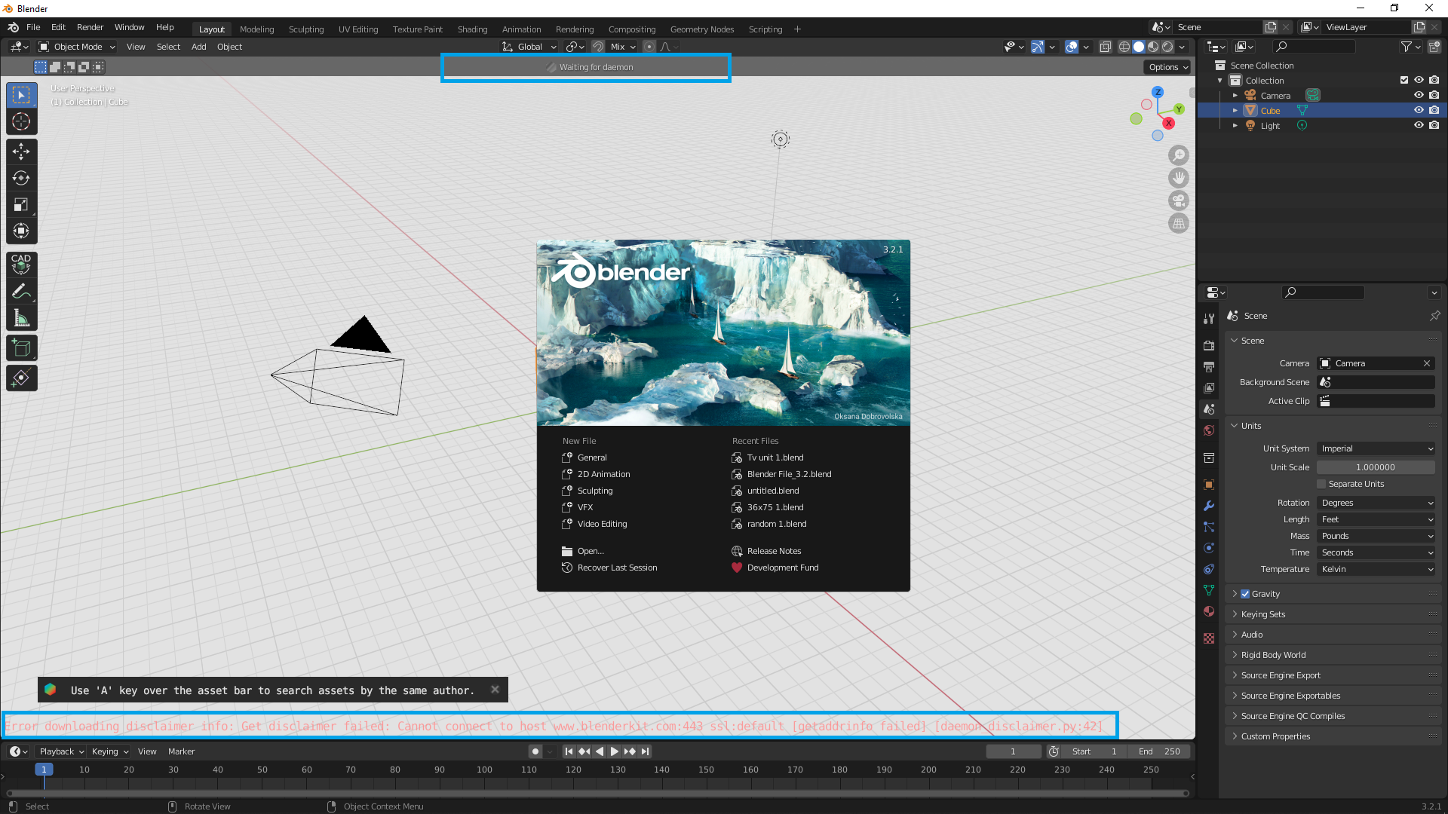
Task: Select the Measure tool
Action: pos(21,318)
